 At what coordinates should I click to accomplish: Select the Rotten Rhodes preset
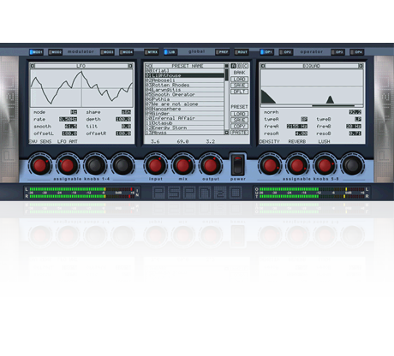(185, 85)
